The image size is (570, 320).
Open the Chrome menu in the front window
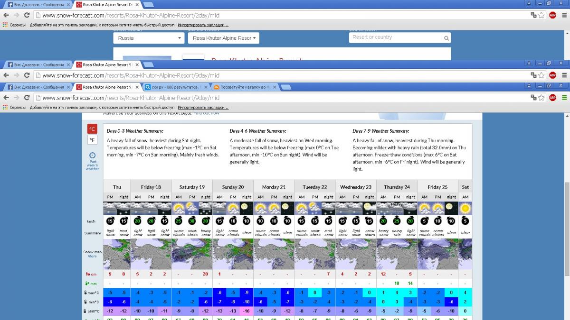coord(564,98)
